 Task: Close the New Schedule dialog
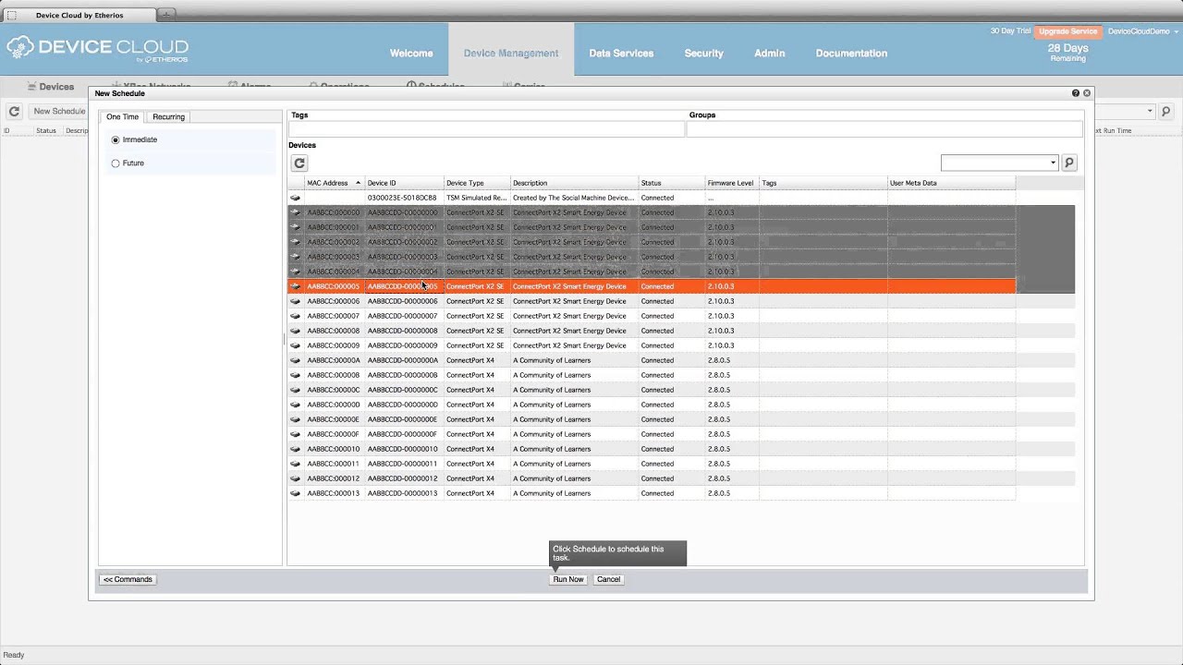pyautogui.click(x=1087, y=93)
